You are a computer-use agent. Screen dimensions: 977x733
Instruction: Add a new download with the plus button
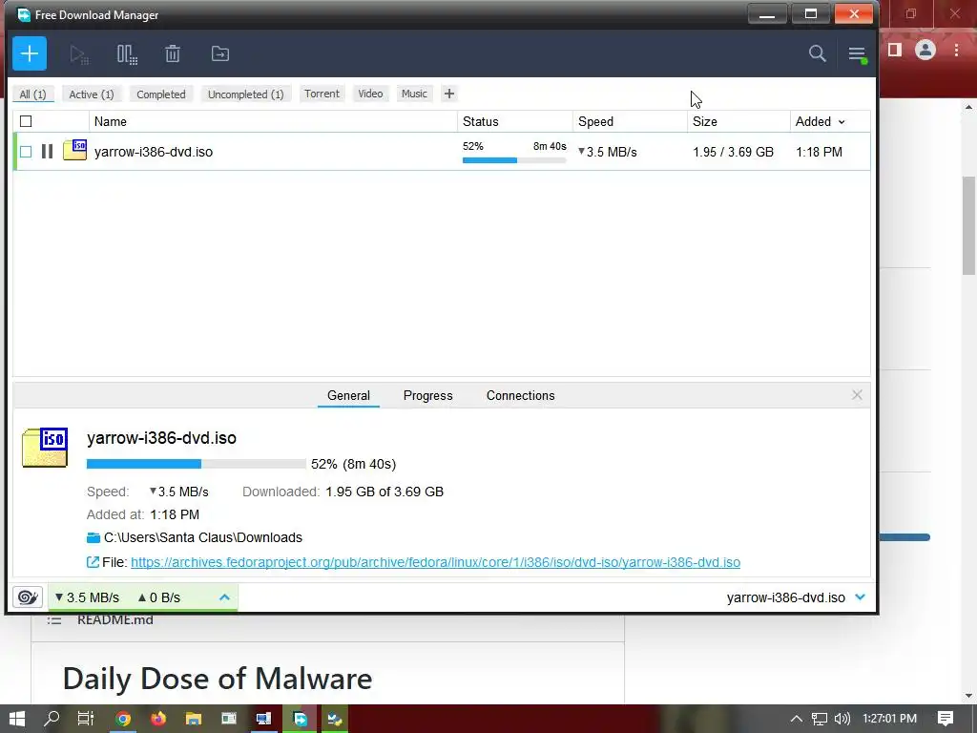click(30, 53)
